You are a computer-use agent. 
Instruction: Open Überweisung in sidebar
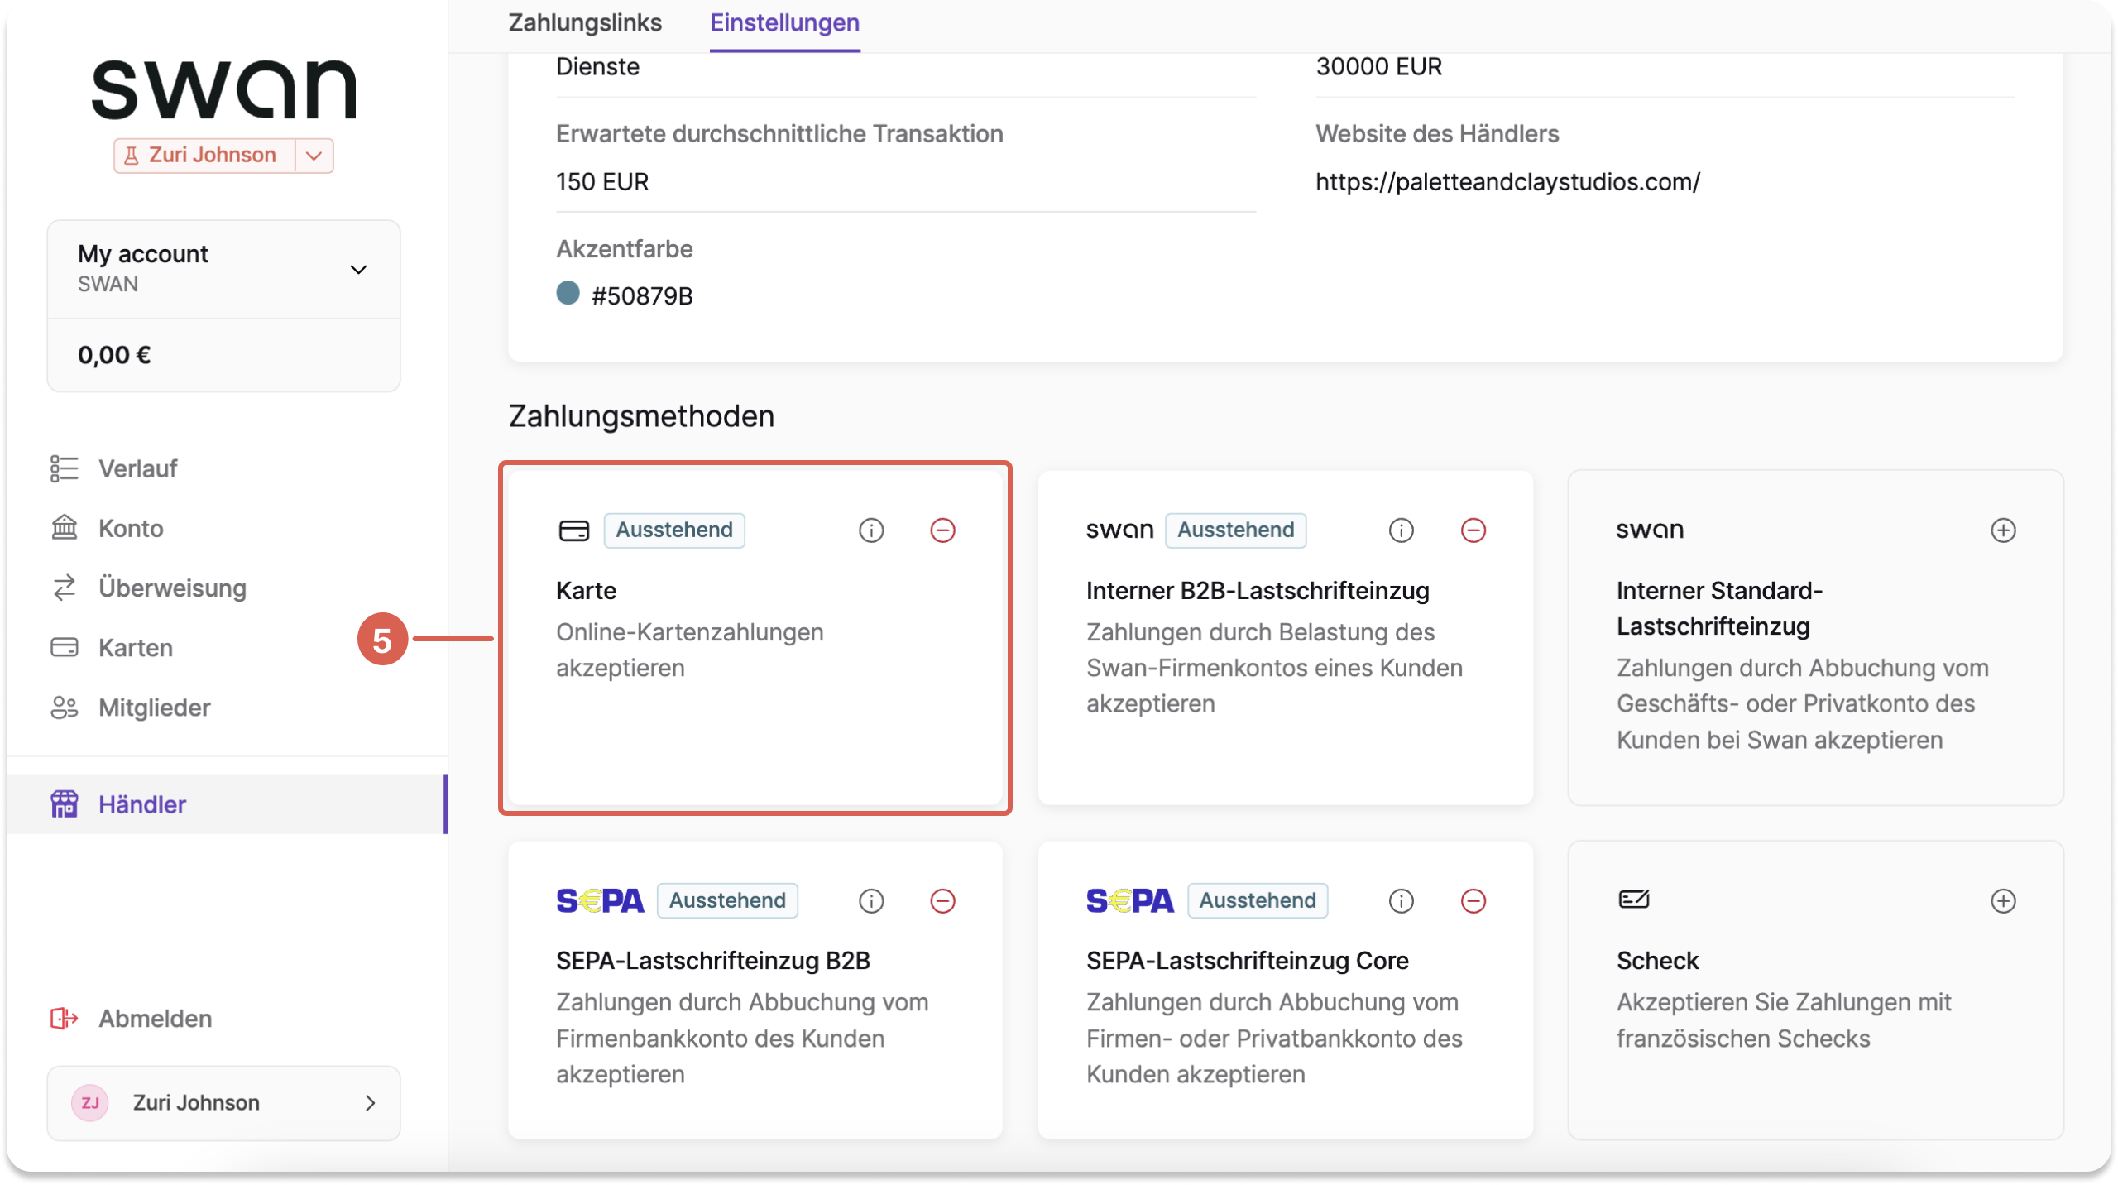[171, 588]
